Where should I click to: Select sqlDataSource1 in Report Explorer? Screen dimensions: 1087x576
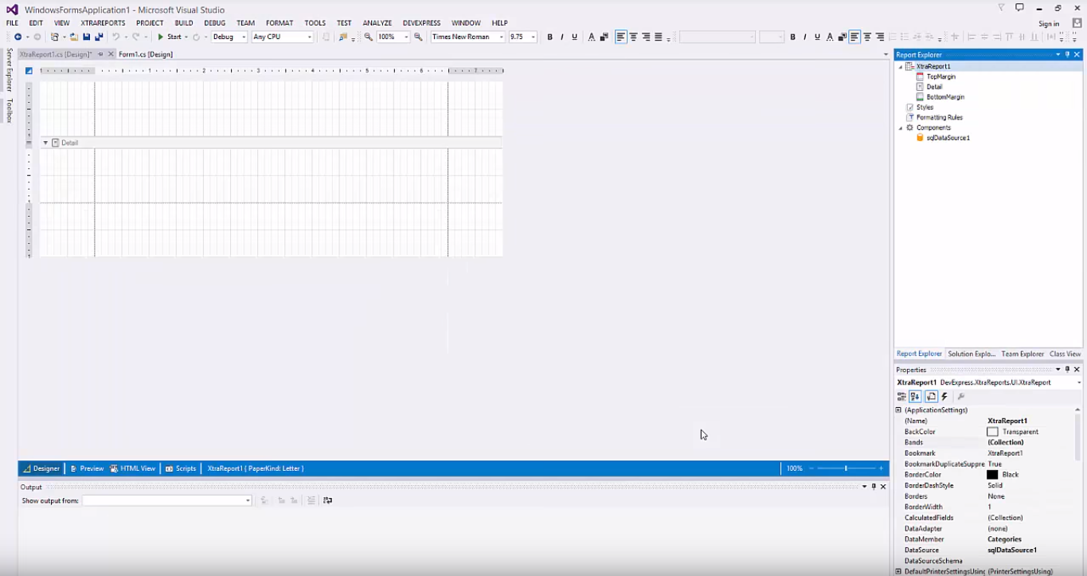click(x=948, y=138)
